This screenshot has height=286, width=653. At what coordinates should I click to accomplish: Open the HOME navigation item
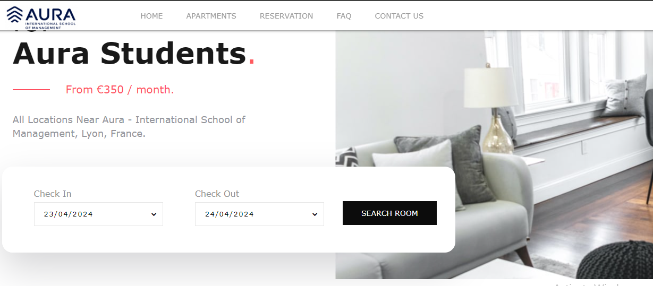[x=151, y=16]
